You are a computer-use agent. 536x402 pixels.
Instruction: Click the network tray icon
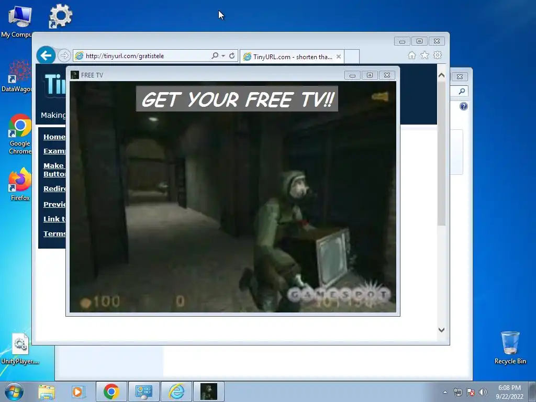click(457, 392)
